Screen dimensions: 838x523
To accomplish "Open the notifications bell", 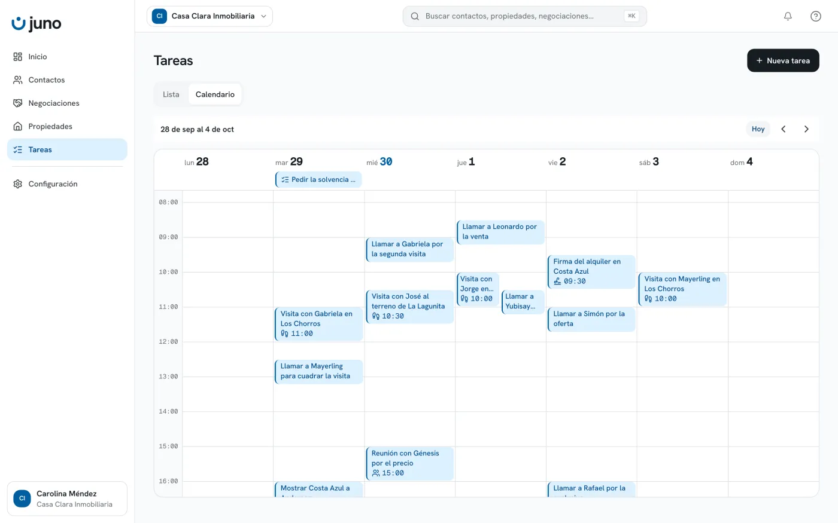I will point(788,16).
